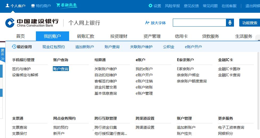Screen dimensions: 260x138
Task: Open 追加新账户 under 账户管理
Action: pyautogui.click(x=186, y=127)
